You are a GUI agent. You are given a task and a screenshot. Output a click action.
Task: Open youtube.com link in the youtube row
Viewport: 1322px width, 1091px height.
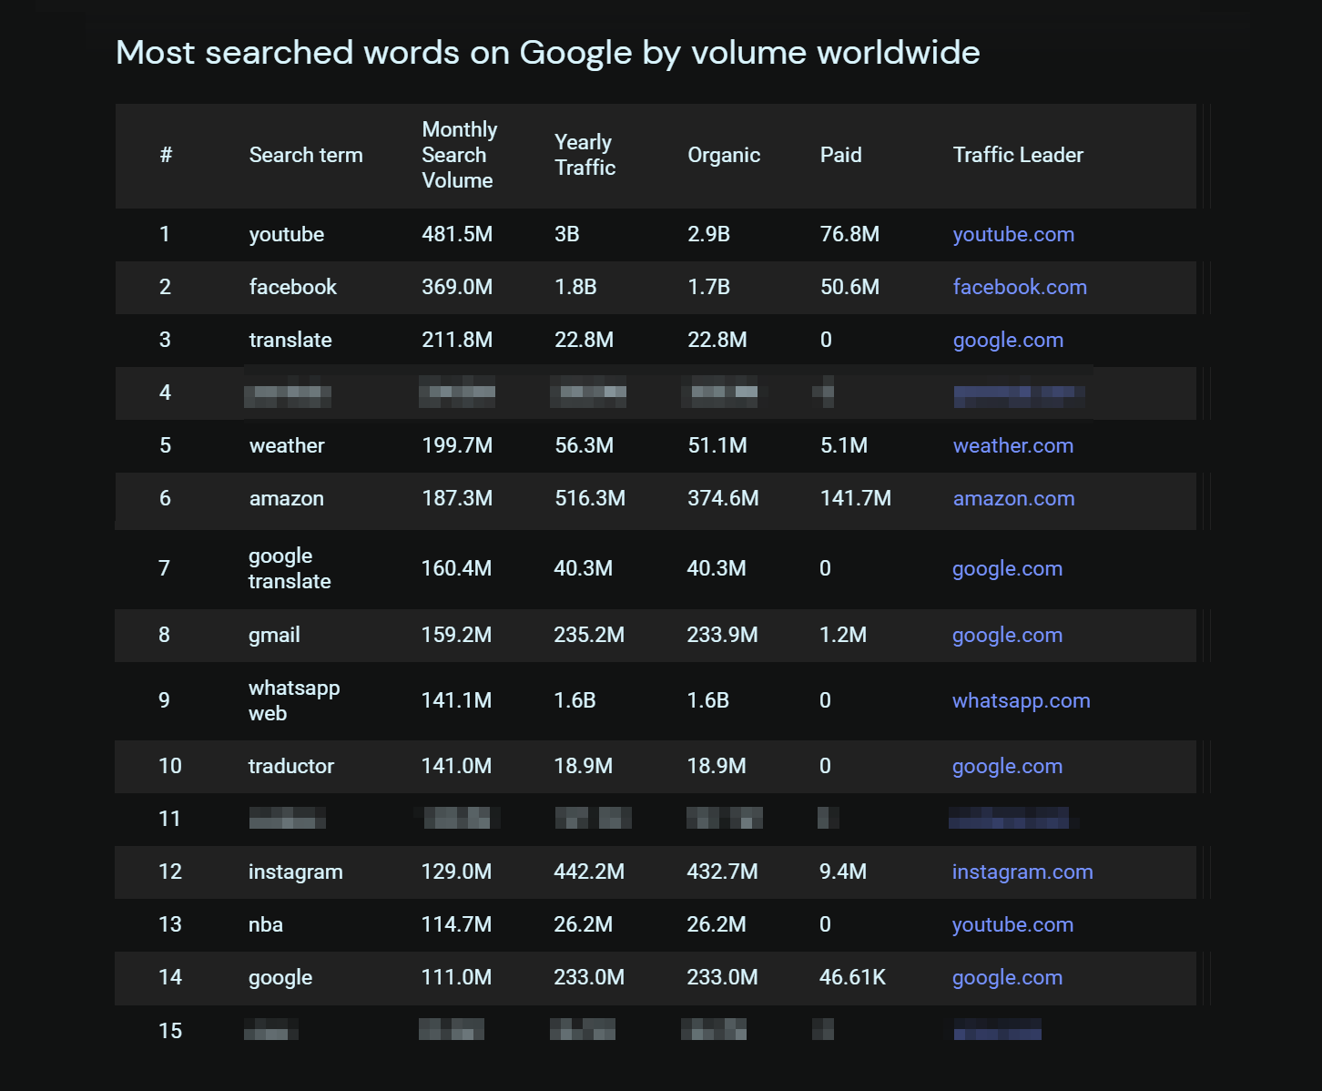point(1012,234)
